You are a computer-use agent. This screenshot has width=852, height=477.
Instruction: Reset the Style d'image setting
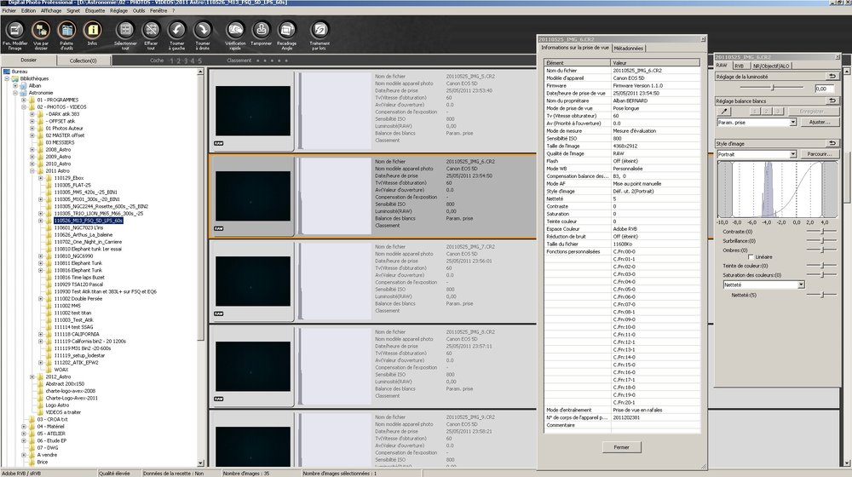[832, 143]
